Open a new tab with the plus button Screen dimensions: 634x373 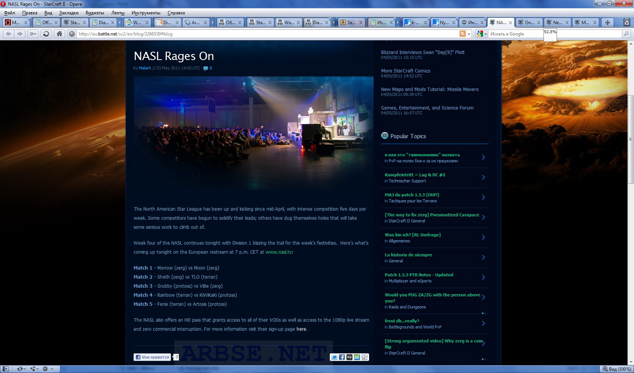click(608, 22)
